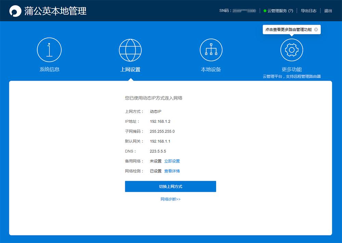Screen dimensions: 342x243
Task: Open 查看详情 for network detection
Action: (x=172, y=171)
